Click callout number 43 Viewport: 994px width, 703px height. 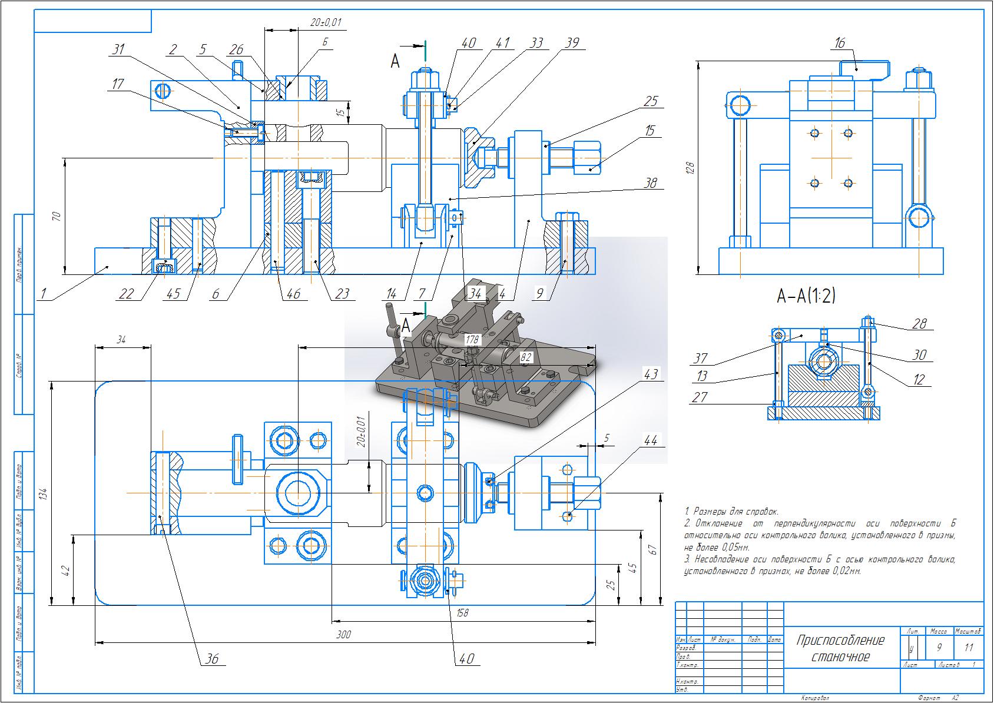tap(651, 374)
